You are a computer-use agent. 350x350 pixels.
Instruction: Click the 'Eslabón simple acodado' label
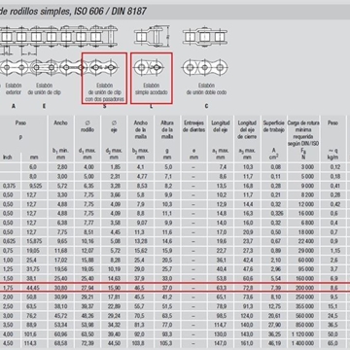[152, 89]
